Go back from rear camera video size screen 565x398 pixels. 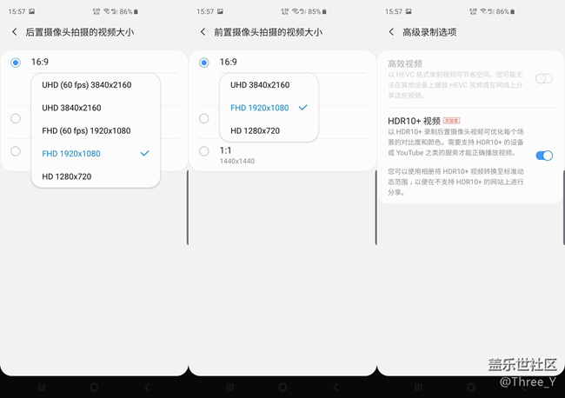click(x=15, y=32)
